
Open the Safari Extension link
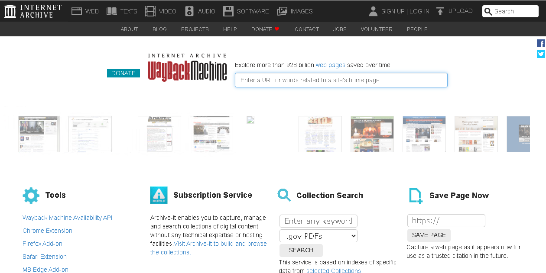point(45,257)
